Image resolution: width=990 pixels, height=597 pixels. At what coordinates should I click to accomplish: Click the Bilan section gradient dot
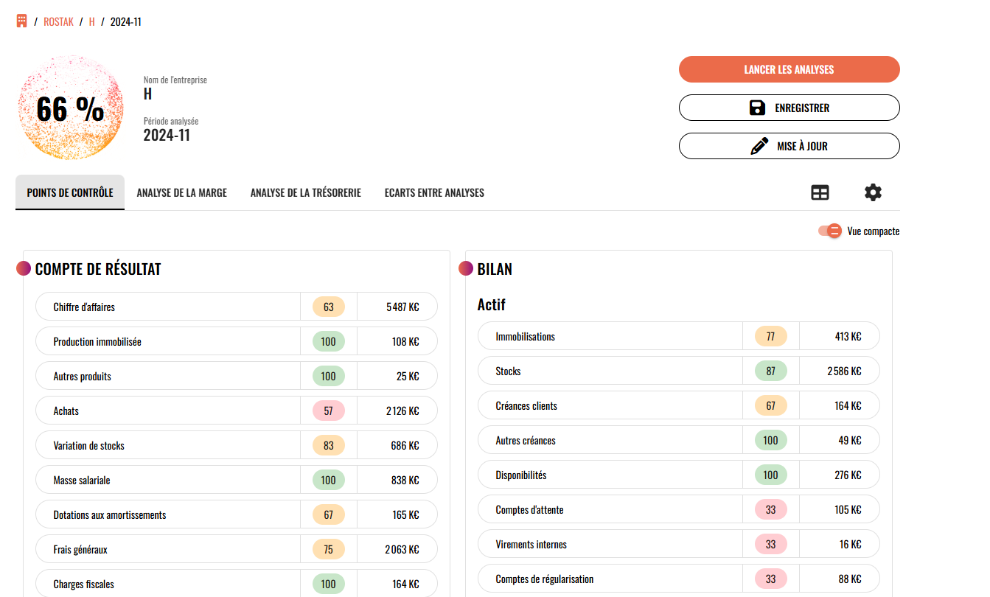click(x=466, y=269)
